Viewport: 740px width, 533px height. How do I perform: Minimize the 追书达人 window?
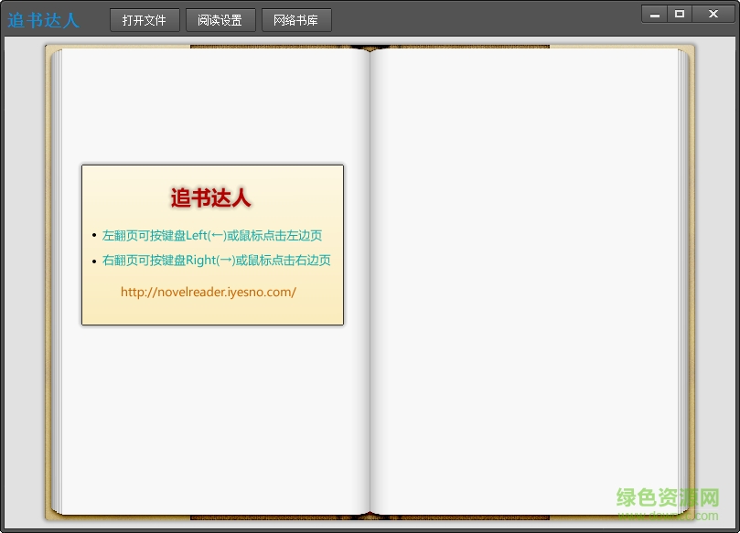[653, 14]
